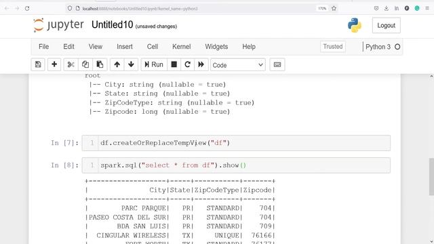This screenshot has height=244, width=434.
Task: Click the browser forward arrow
Action: 17,9
